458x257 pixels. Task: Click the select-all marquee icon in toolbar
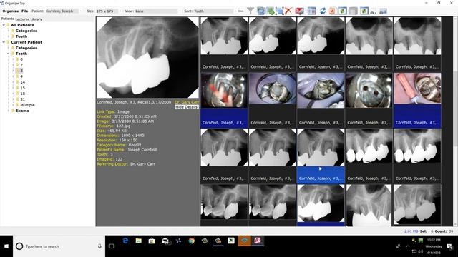click(280, 11)
